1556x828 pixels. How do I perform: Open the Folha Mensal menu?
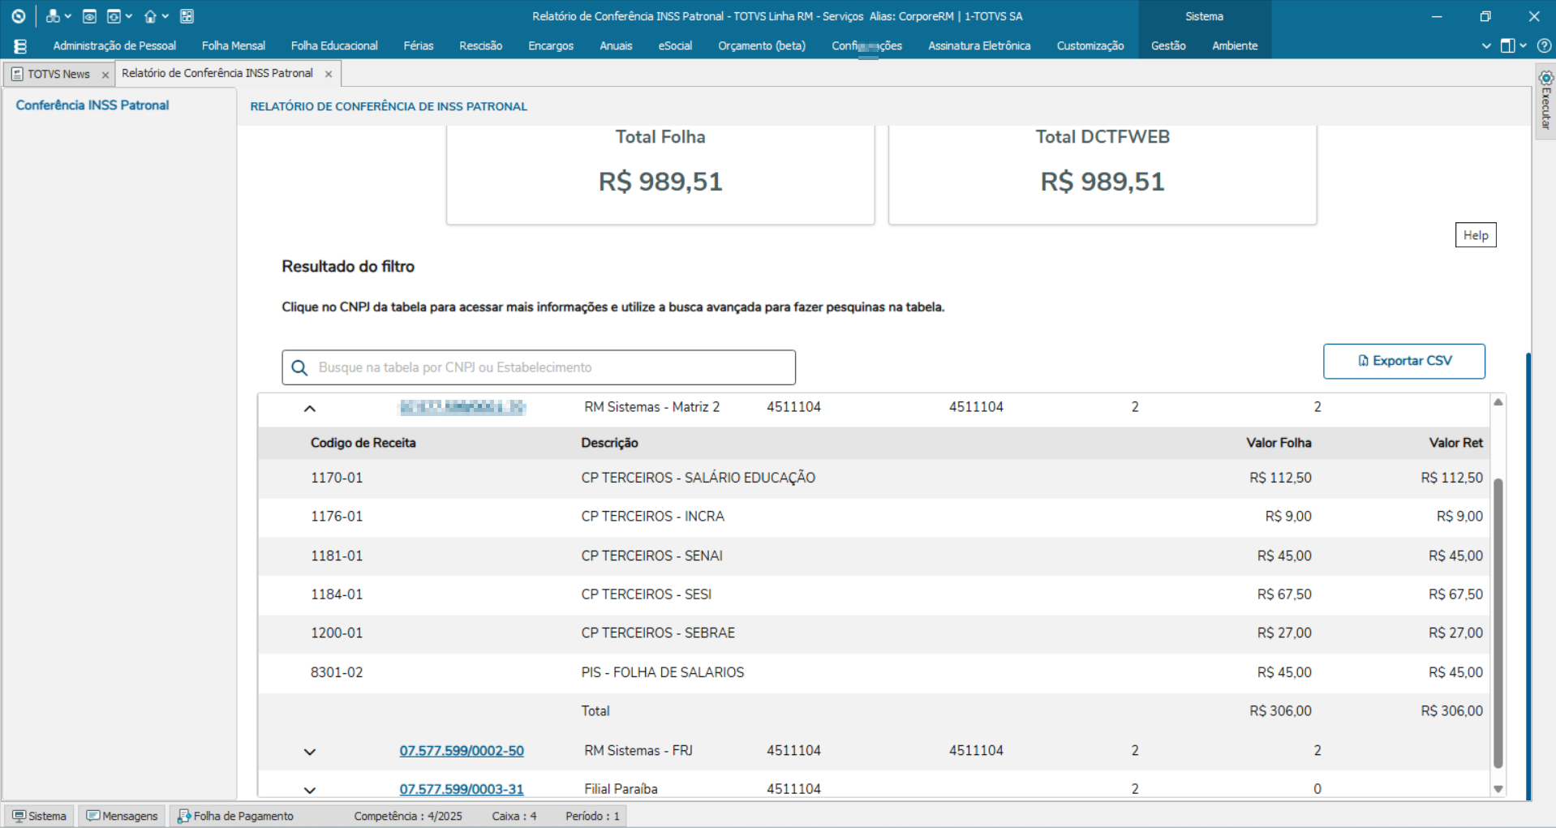click(234, 45)
